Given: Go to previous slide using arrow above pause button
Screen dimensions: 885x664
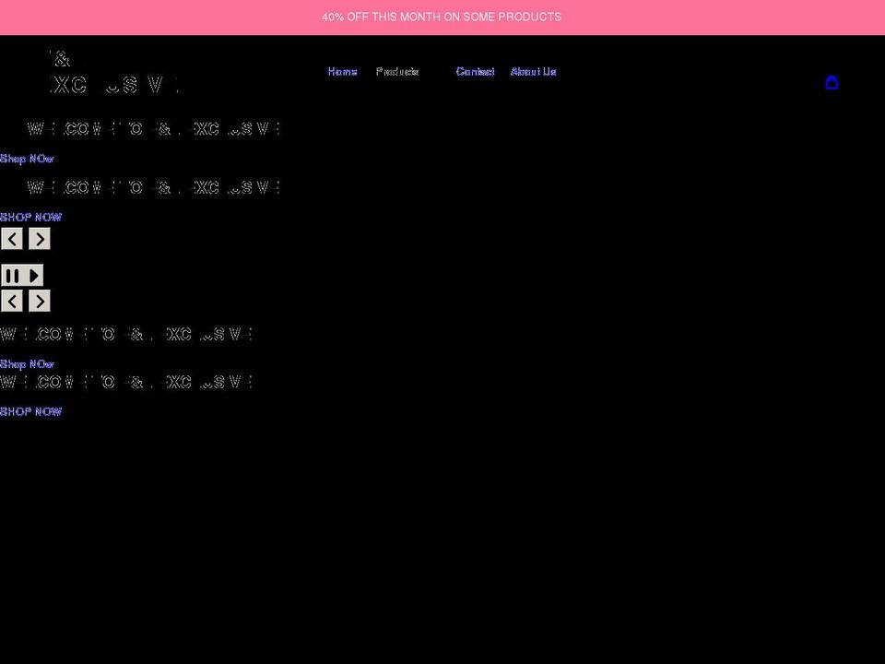Looking at the screenshot, I should (12, 239).
